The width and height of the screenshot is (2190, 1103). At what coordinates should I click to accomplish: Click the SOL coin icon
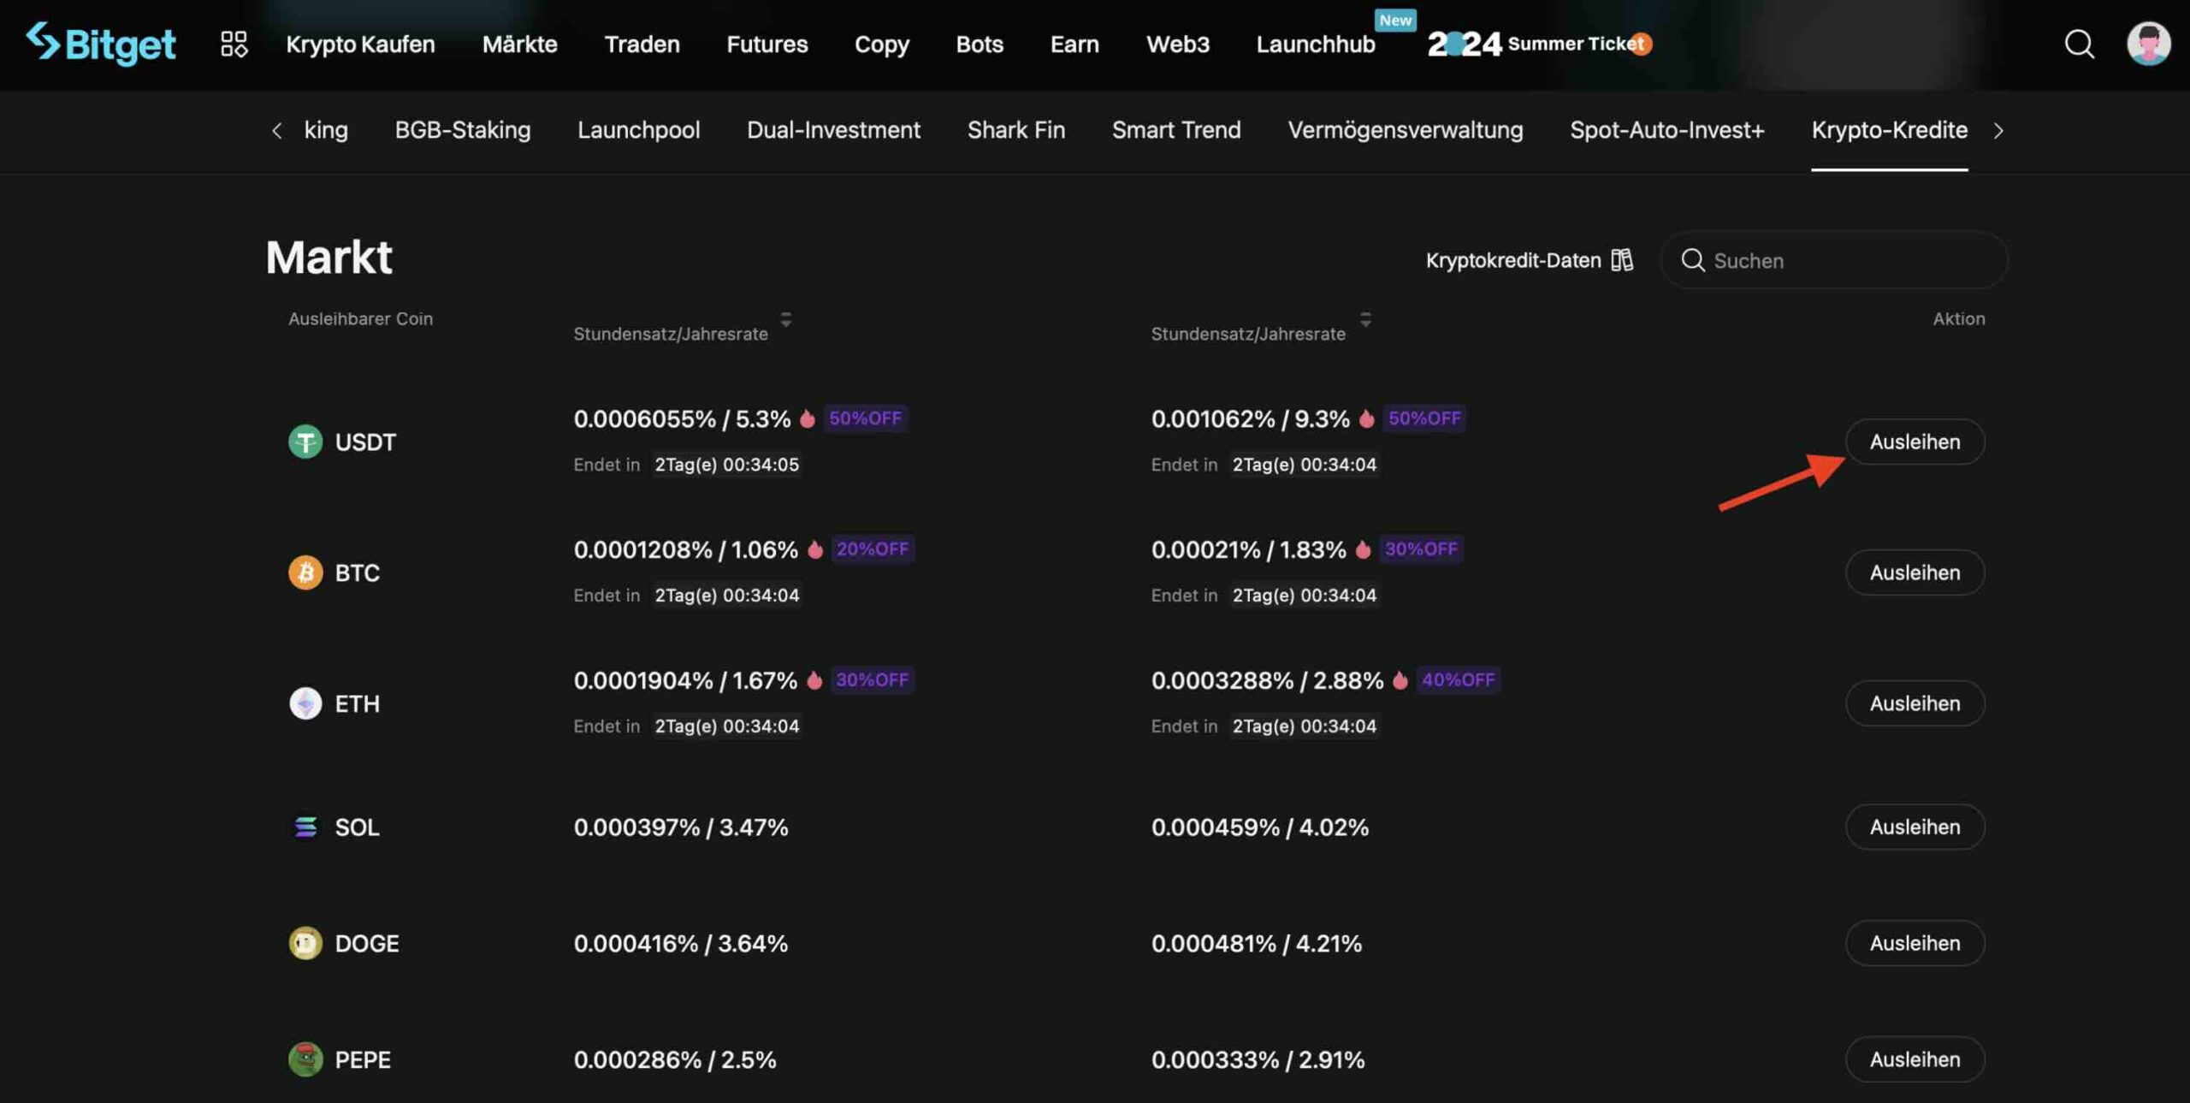[305, 827]
